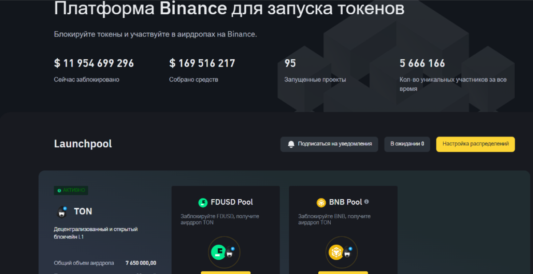Click the yellow button in BNB Pool card
533x274 pixels.
(343, 272)
